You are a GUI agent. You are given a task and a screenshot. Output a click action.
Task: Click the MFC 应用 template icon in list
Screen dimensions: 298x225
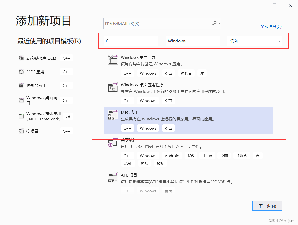pyautogui.click(x=113, y=115)
